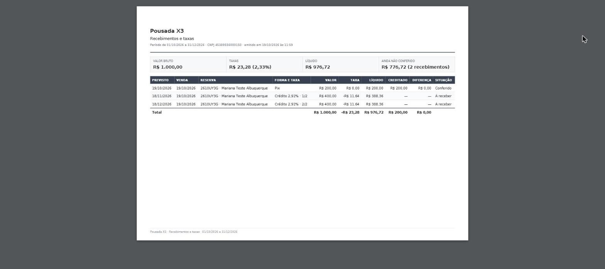This screenshot has height=269, width=605.
Task: Click the Pousada X3 report title
Action: coord(167,31)
